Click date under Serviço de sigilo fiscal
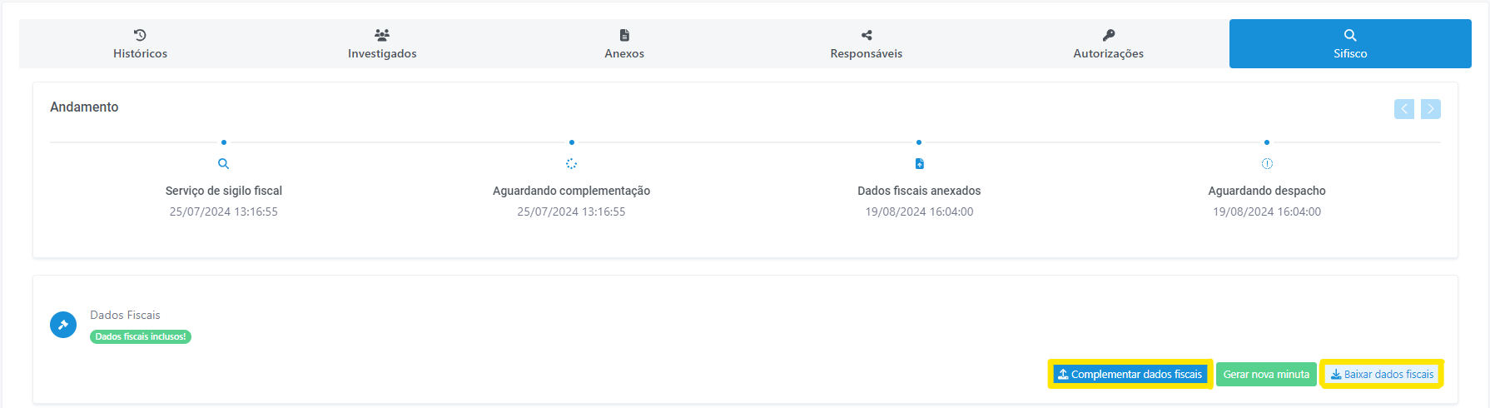 224,211
